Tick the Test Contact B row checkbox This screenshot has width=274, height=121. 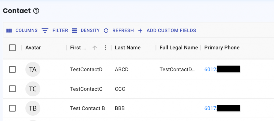pyautogui.click(x=12, y=108)
